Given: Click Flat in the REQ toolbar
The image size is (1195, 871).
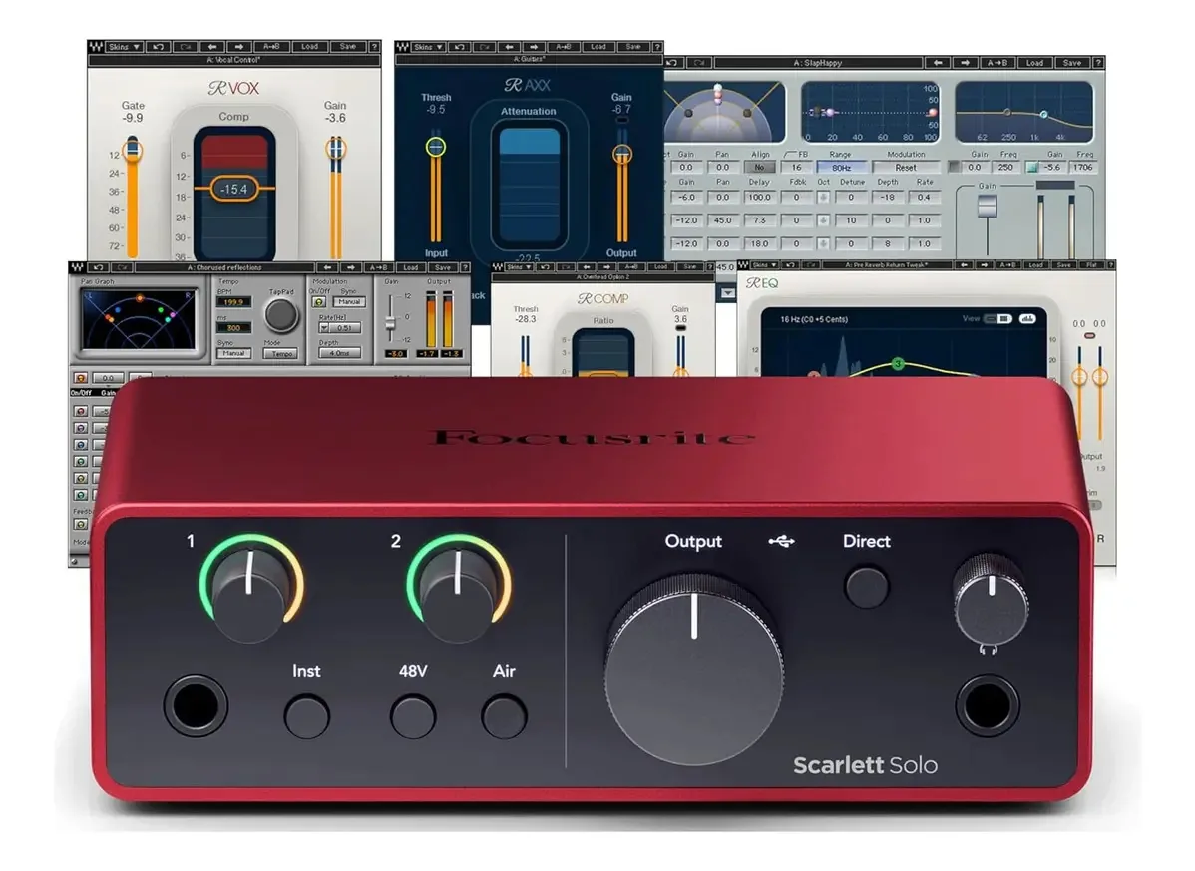Looking at the screenshot, I should click(1093, 265).
